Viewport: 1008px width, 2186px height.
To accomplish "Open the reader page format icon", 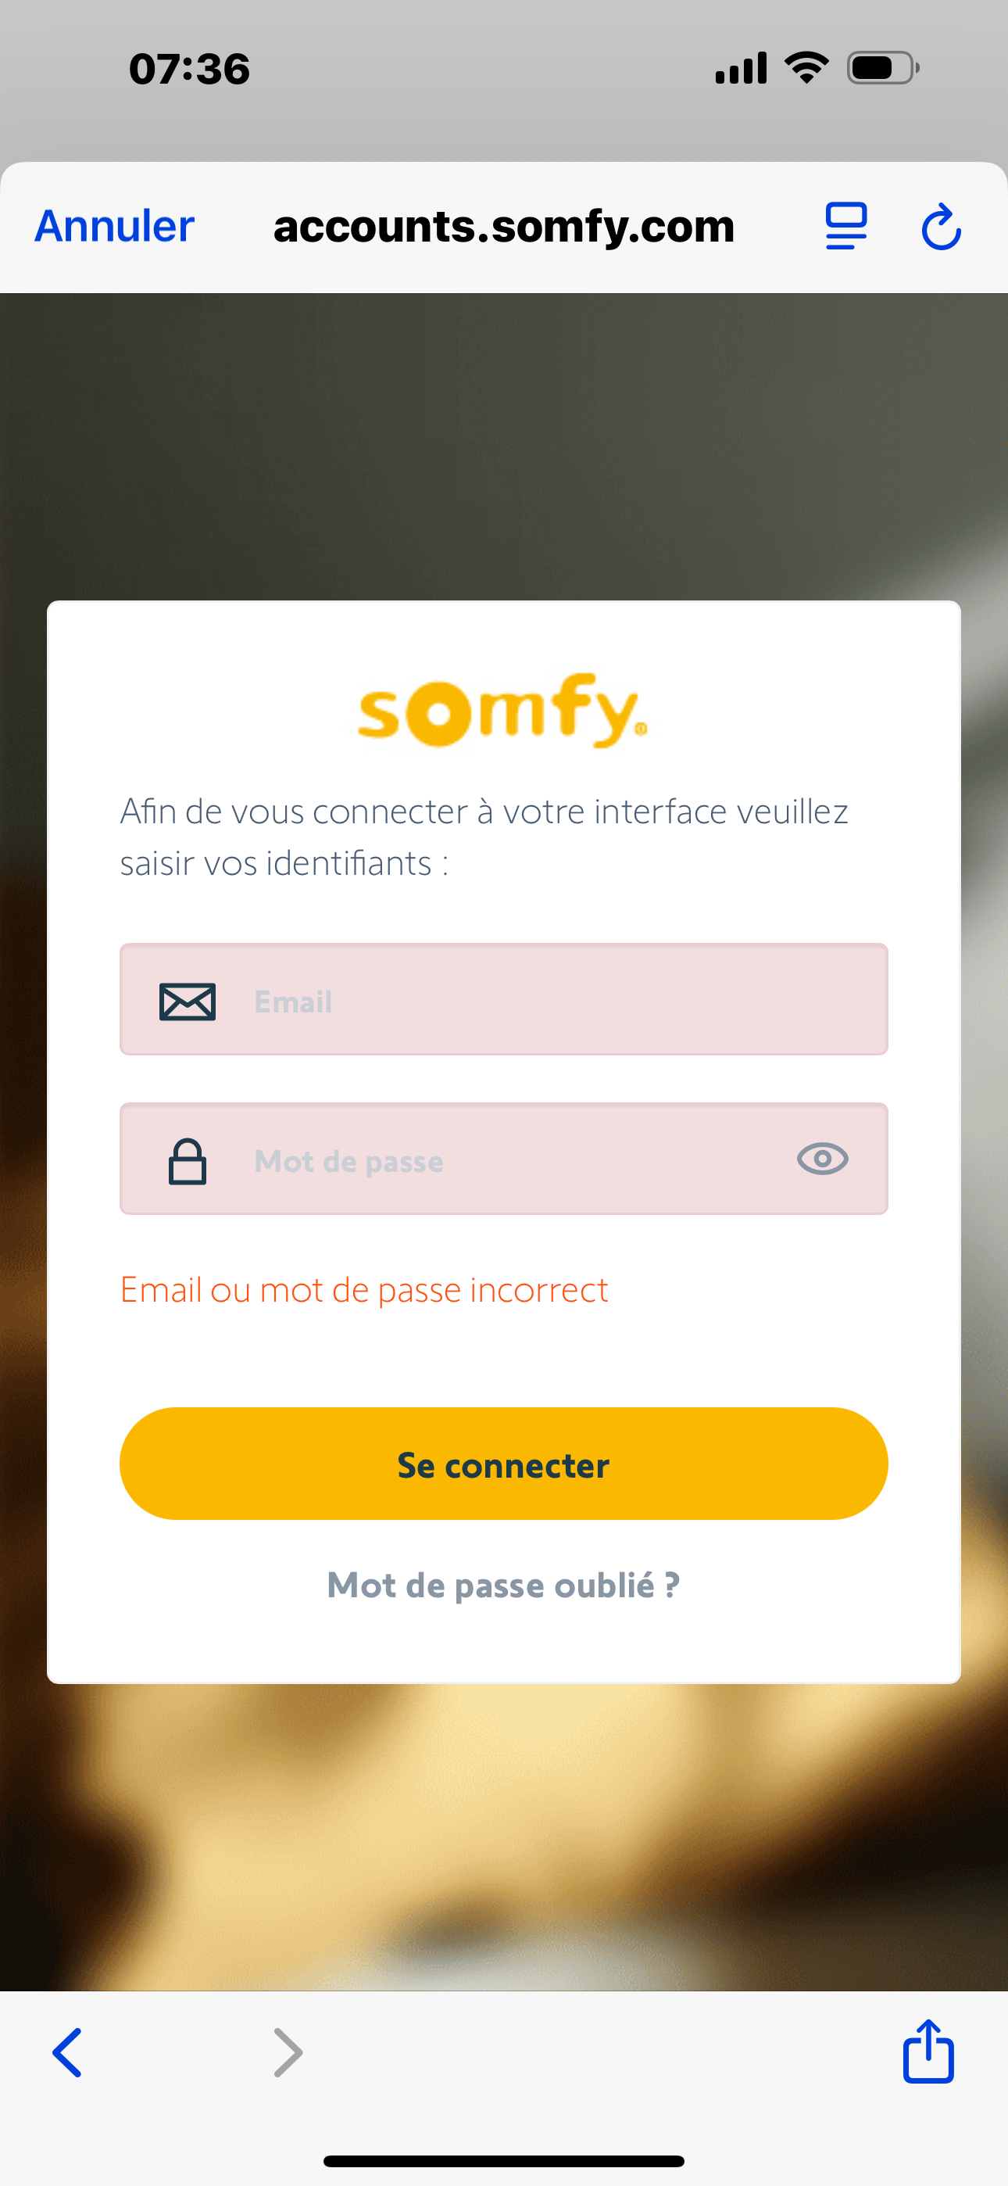I will coord(846,227).
